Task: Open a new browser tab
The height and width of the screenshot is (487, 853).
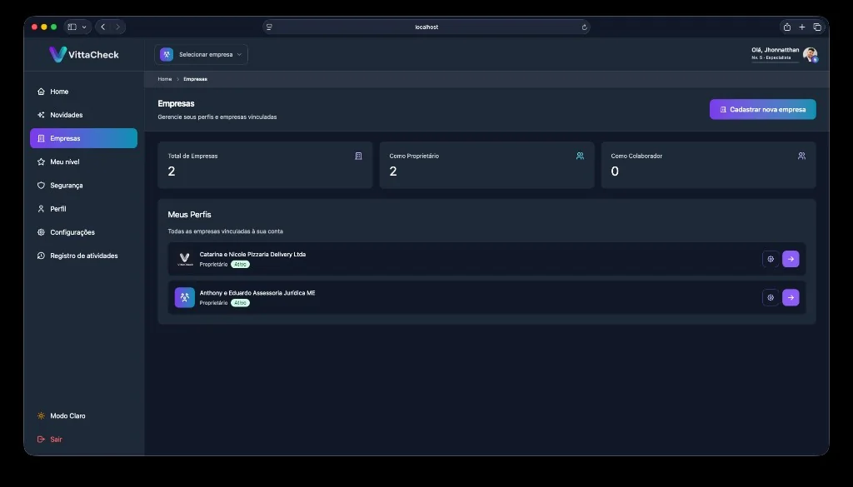Action: (x=802, y=27)
